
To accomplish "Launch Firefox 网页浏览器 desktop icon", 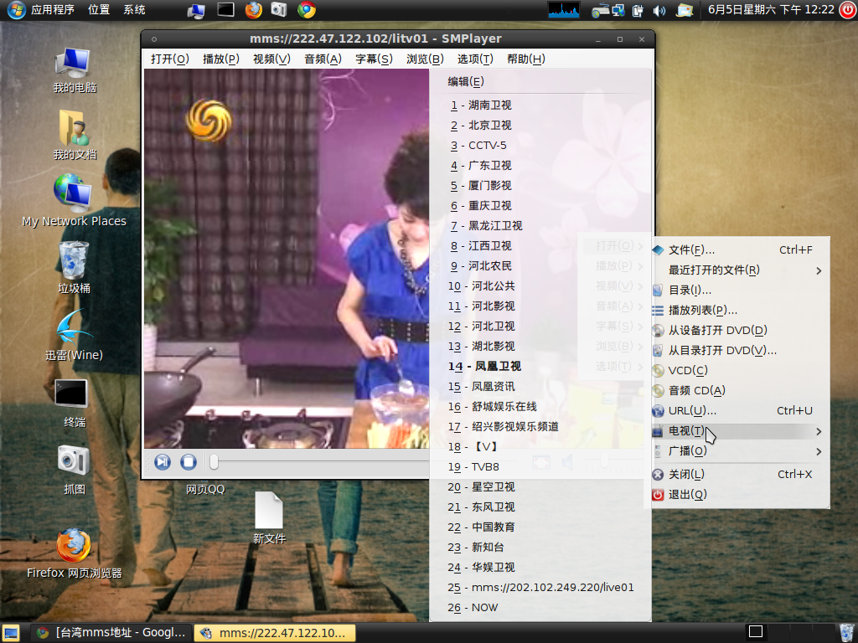I will coord(74,553).
